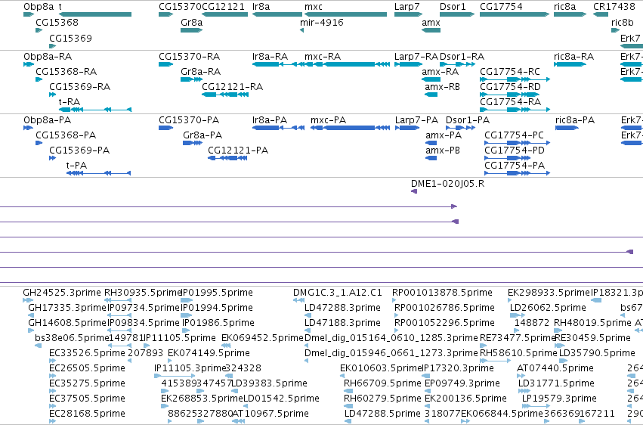Click the amx-RA transcript label

440,72
